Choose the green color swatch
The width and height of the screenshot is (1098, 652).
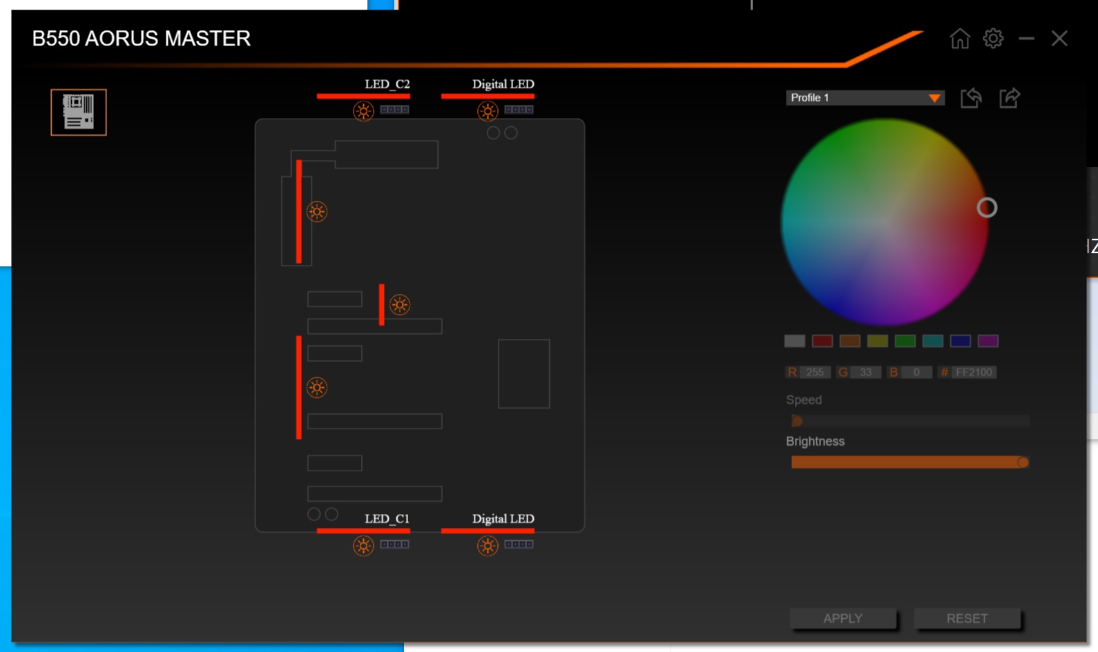click(x=905, y=341)
